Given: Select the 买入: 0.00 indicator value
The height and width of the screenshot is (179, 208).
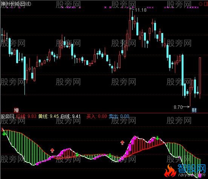Looking at the screenshot, I should 97,116.
